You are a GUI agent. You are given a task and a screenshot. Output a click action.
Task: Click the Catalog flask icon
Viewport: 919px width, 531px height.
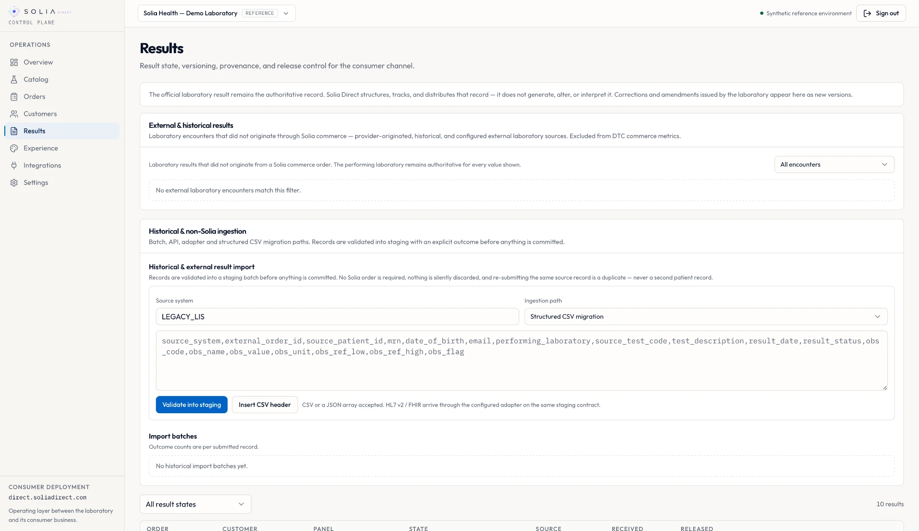point(14,79)
